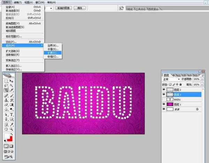Select the Path Selection tool
The image size is (209, 163).
tap(6, 114)
